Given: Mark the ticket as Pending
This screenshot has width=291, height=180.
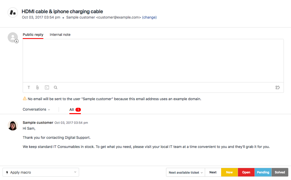Looking at the screenshot, I should pos(263,172).
